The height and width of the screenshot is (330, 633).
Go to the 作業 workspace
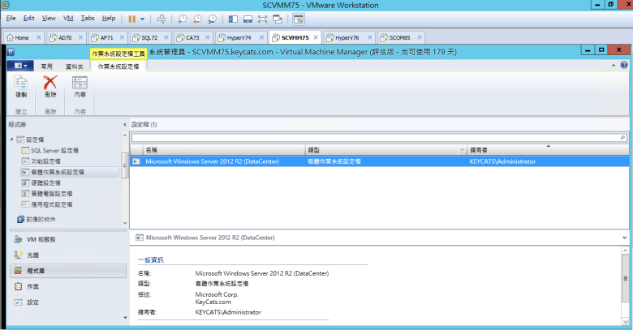coord(32,286)
